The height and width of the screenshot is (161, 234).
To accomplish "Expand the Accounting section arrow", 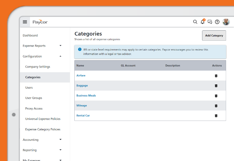I will tap(60, 140).
